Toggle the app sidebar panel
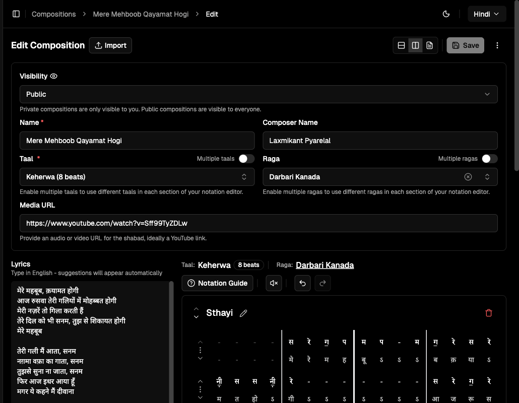Screen dimensions: 519x403 pyautogui.click(x=16, y=14)
